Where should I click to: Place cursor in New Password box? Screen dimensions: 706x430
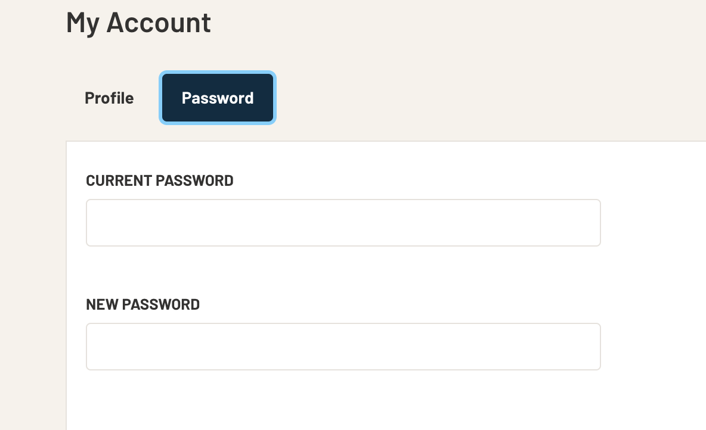tap(343, 347)
